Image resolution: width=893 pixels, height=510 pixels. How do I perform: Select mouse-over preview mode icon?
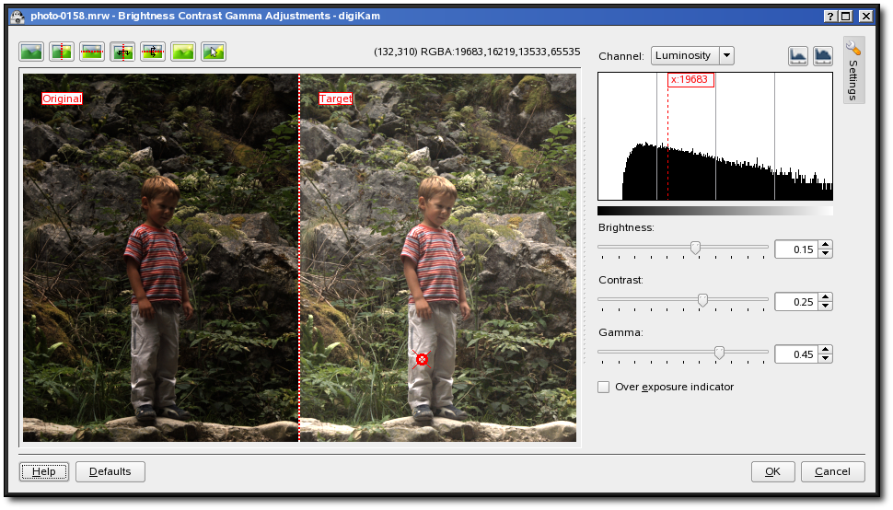click(214, 52)
